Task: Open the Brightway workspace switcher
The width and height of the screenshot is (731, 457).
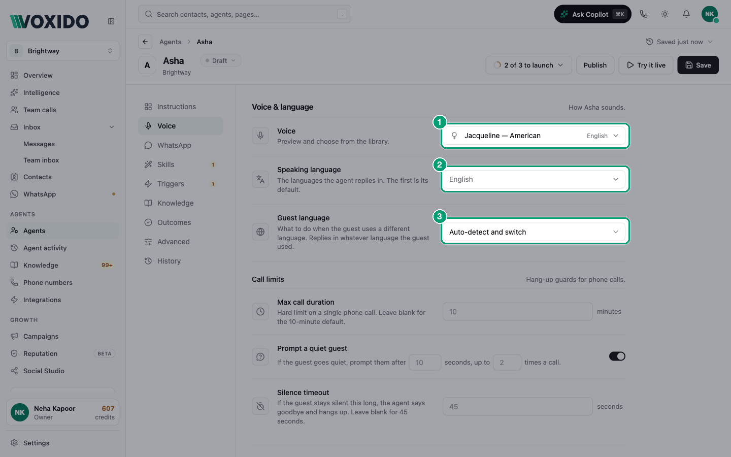Action: [x=63, y=51]
